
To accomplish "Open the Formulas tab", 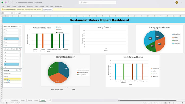I will pos(30,6).
